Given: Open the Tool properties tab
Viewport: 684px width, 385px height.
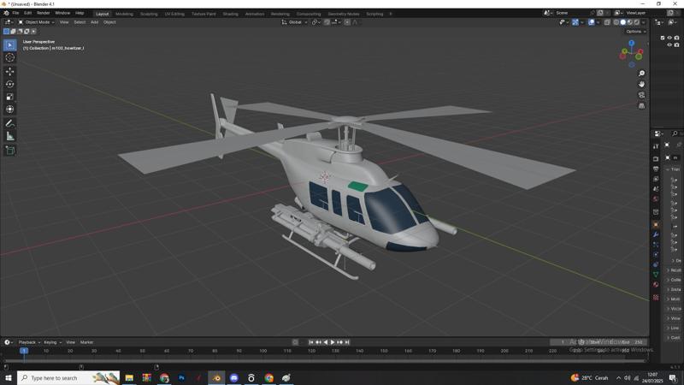Looking at the screenshot, I should click(x=656, y=146).
